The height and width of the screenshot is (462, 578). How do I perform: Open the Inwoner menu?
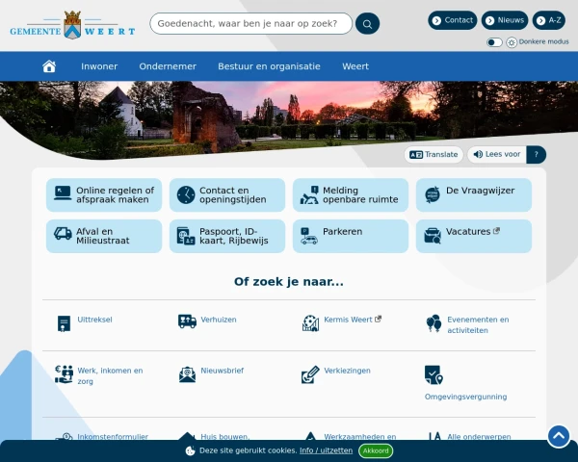(99, 66)
